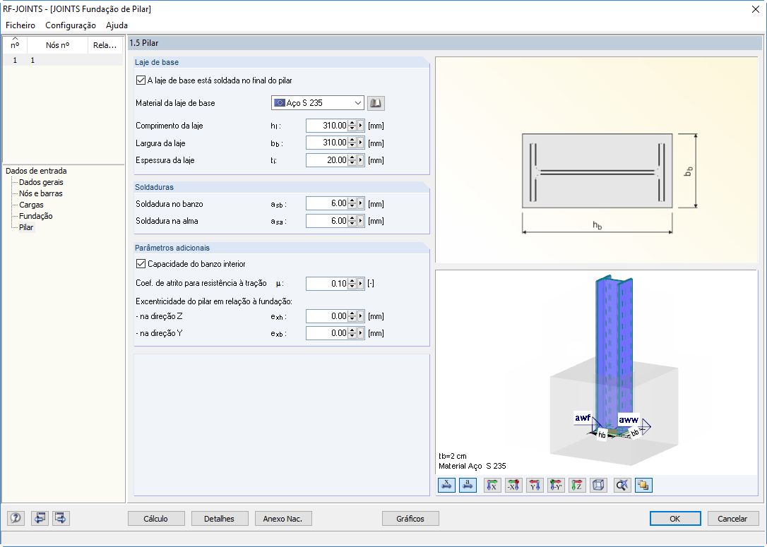Uncheck base plate welded to column end

[141, 80]
